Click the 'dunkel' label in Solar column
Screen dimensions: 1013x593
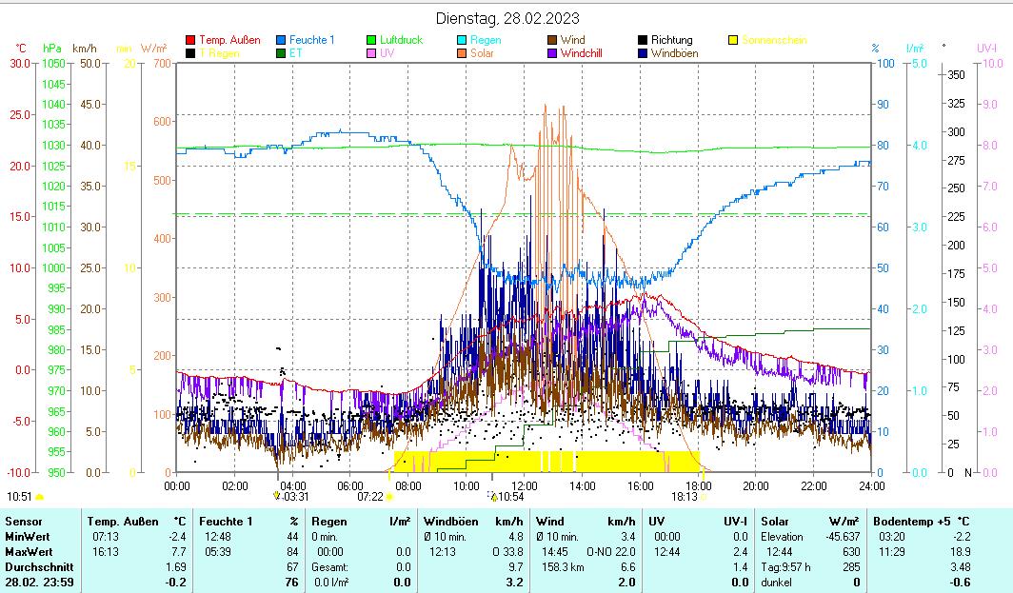coord(776,582)
